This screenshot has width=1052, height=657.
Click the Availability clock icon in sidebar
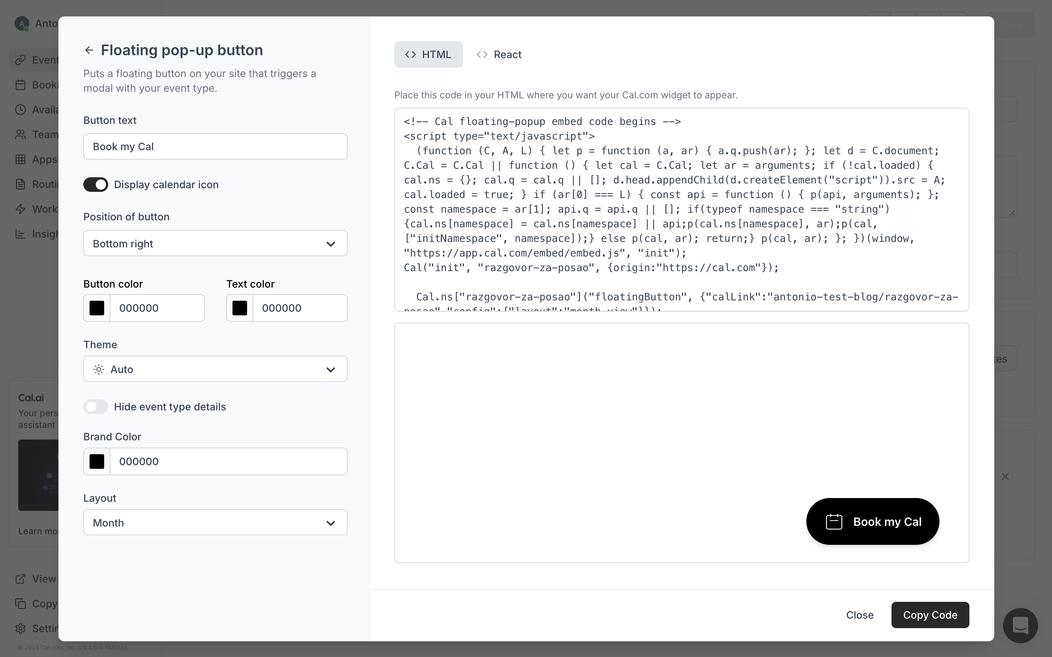(x=20, y=110)
